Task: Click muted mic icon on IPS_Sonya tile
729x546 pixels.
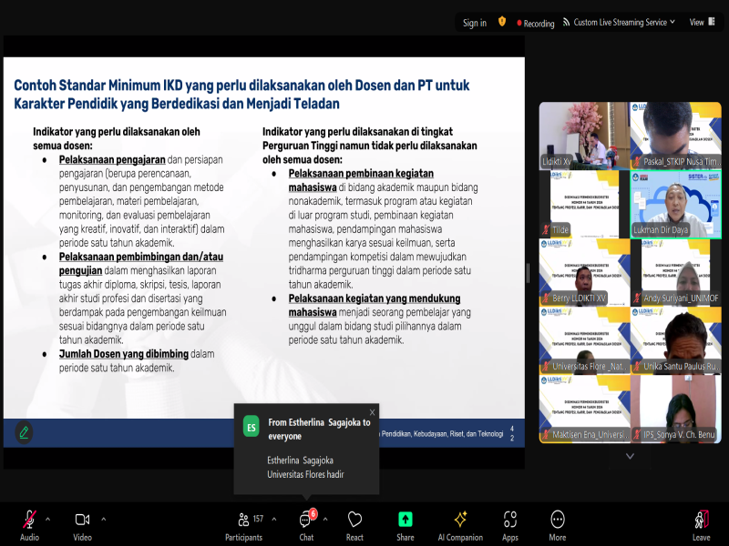Action: tap(637, 435)
